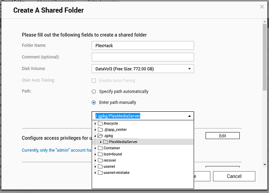Viewport: 269px width, 193px height.
Task: Click the #recycle folder icon
Action: pos(100,123)
